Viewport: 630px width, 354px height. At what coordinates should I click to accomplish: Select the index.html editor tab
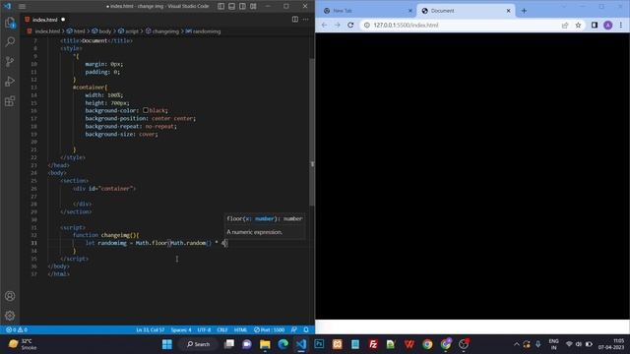pos(45,20)
